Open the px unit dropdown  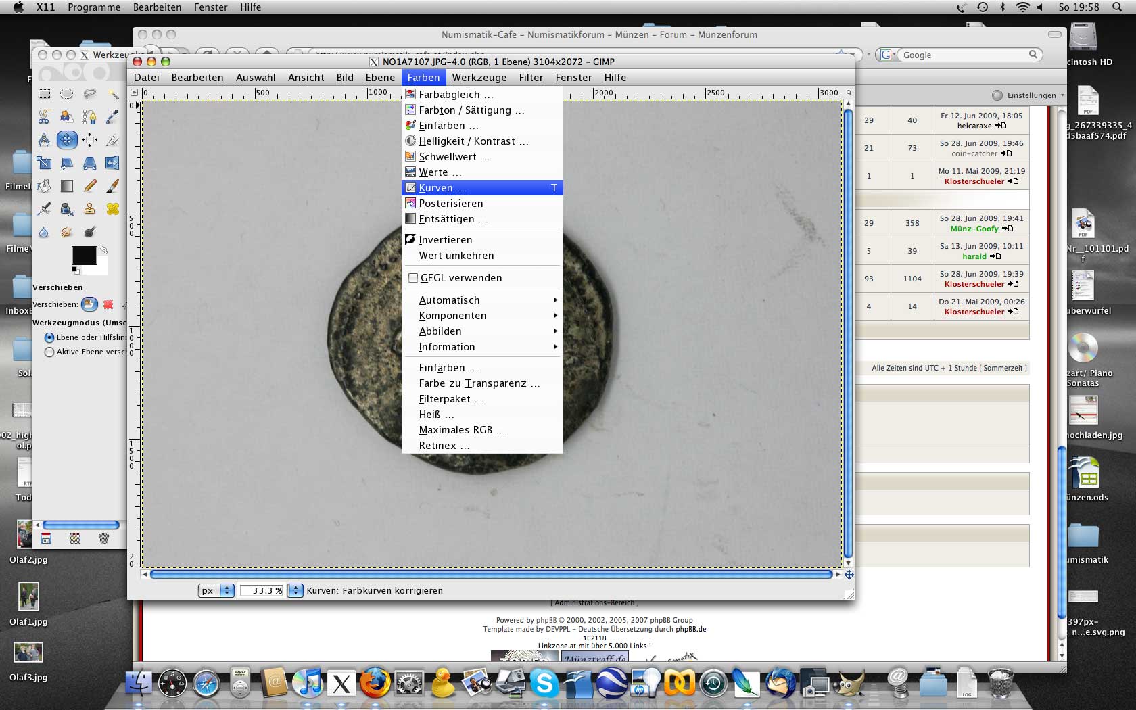(216, 590)
